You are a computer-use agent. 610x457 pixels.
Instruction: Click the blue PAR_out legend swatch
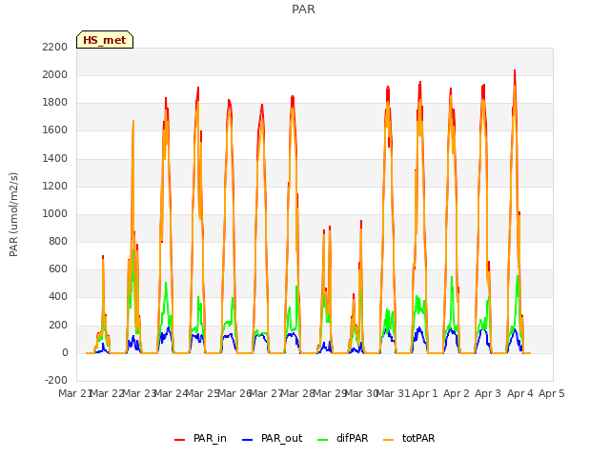click(x=247, y=440)
